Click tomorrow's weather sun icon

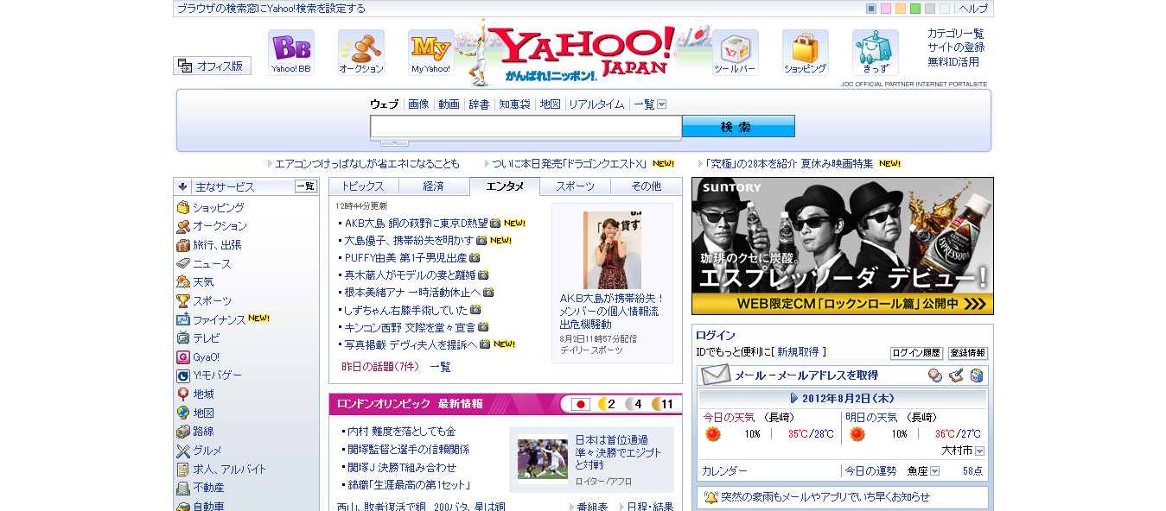click(857, 434)
